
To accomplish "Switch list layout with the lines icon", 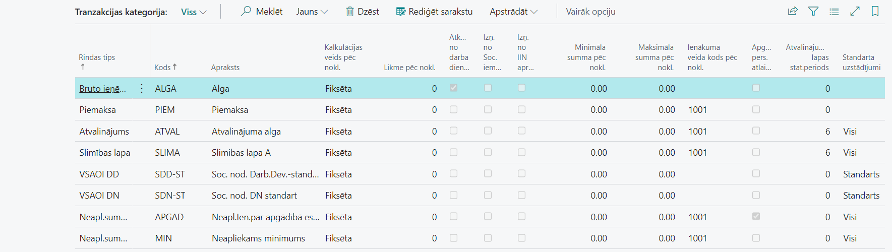I will click(x=834, y=11).
